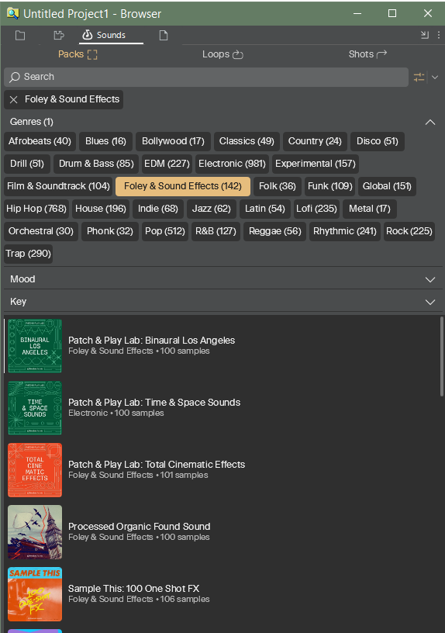Choose the Lofi (235) genre tag

tap(316, 209)
